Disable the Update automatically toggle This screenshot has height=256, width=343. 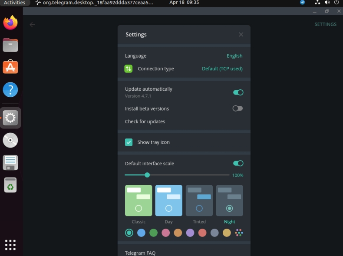(x=238, y=92)
